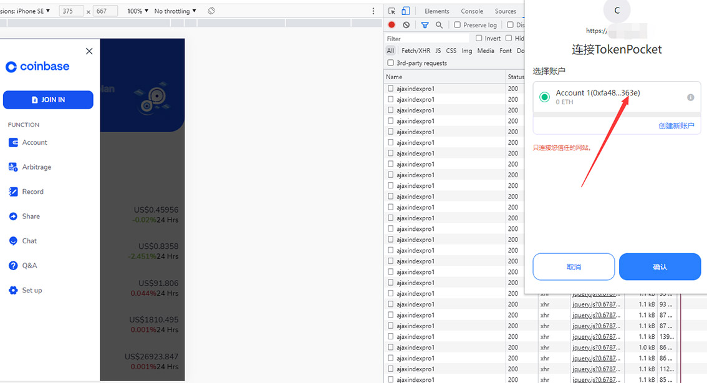The width and height of the screenshot is (707, 383).
Task: Expand the 100% zoom dropdown
Action: pos(138,11)
